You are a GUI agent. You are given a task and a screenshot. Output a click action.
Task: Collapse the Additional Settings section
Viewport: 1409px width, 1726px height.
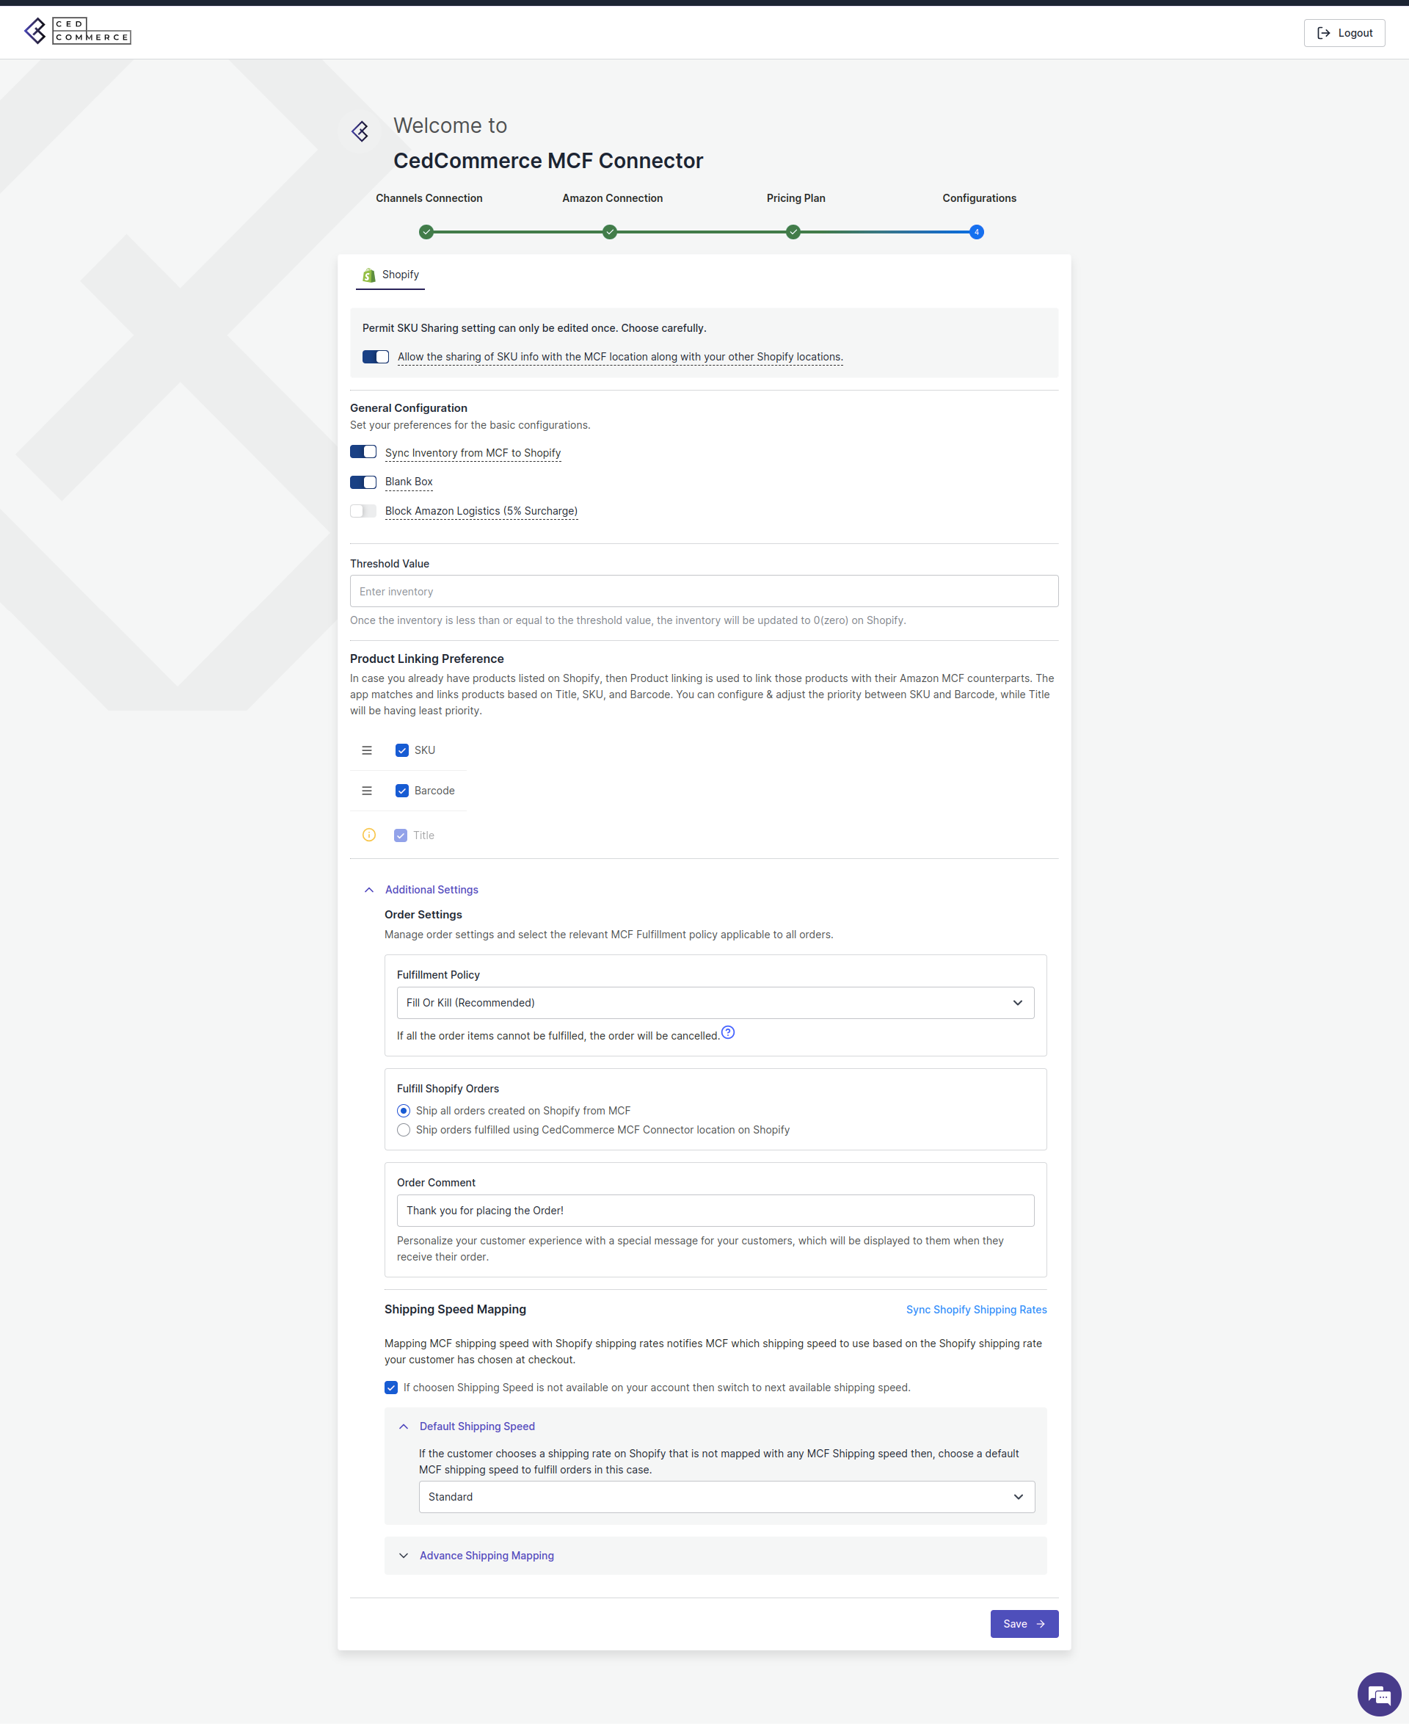[431, 891]
